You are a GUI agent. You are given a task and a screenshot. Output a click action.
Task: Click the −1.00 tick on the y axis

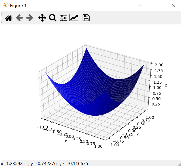pos(113,145)
